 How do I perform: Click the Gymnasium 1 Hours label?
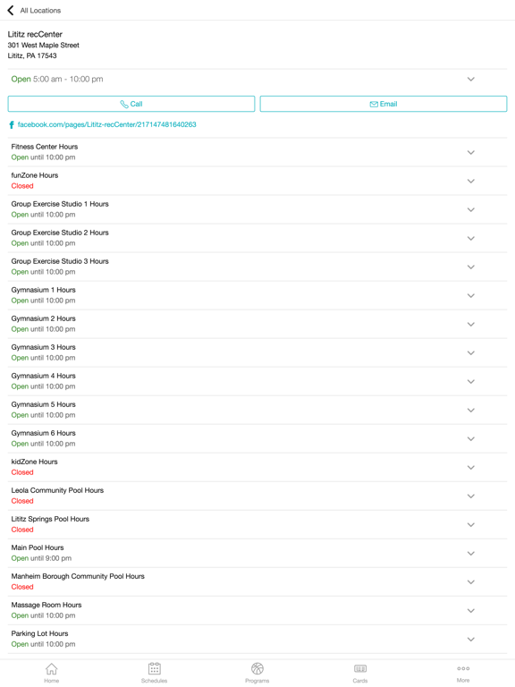tap(43, 290)
